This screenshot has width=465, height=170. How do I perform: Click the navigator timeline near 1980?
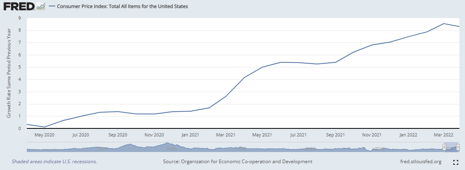click(172, 149)
